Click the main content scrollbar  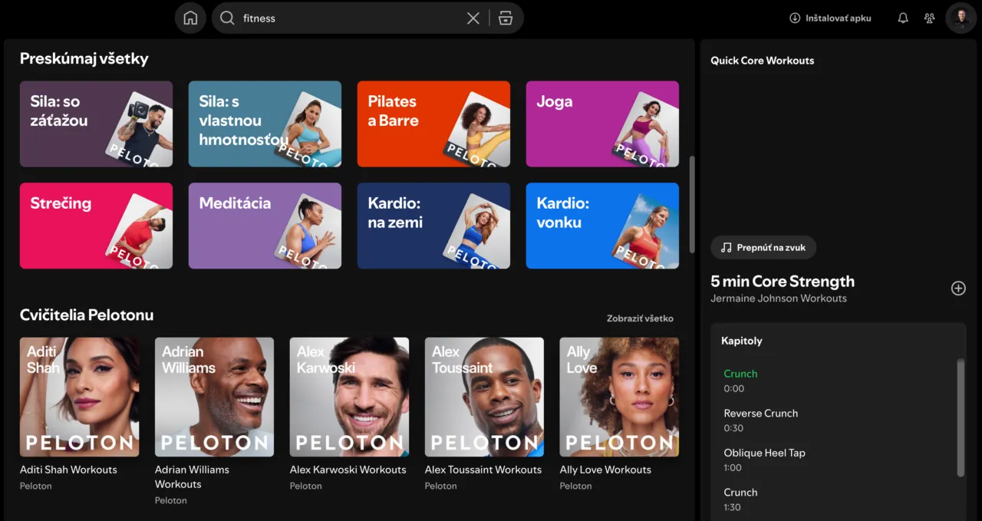[692, 204]
